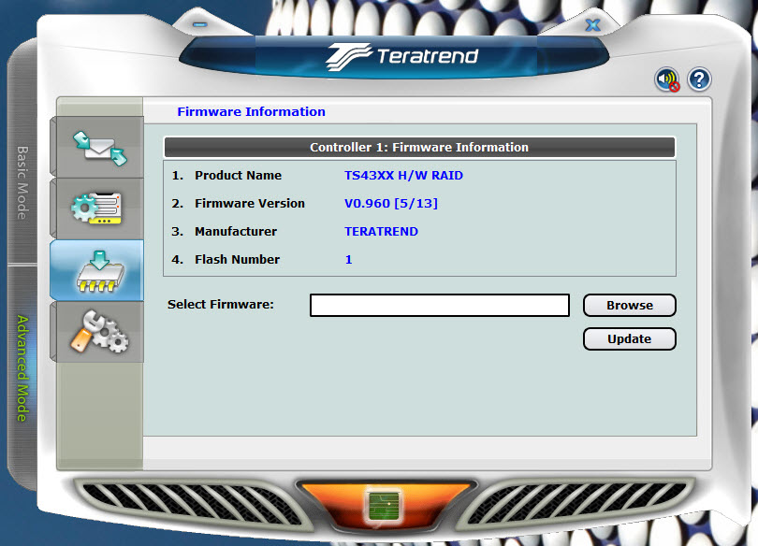758x546 pixels.
Task: Close the Teratrend window with the X
Action: click(x=592, y=25)
